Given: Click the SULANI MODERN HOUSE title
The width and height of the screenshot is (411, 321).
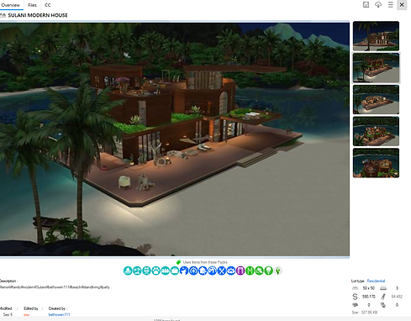Looking at the screenshot, I should click(x=38, y=15).
